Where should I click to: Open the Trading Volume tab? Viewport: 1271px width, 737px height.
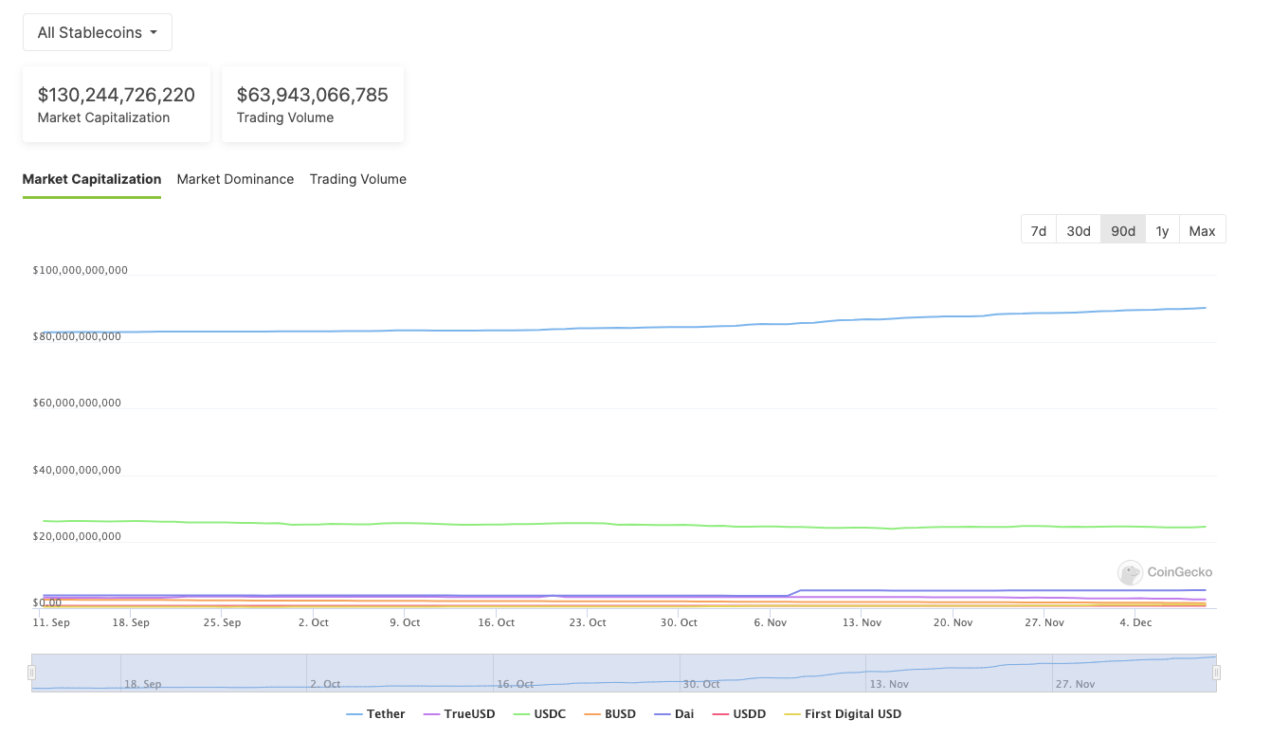[x=357, y=179]
